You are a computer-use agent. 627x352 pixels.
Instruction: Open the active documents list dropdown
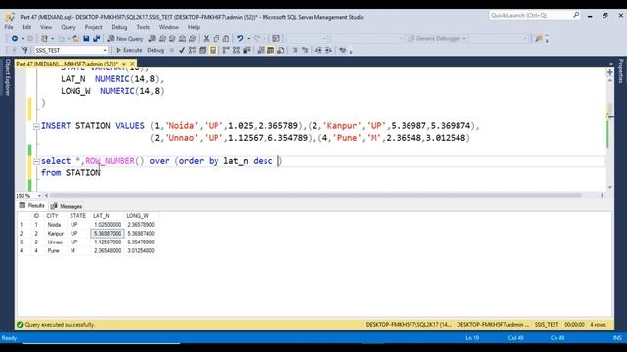610,64
